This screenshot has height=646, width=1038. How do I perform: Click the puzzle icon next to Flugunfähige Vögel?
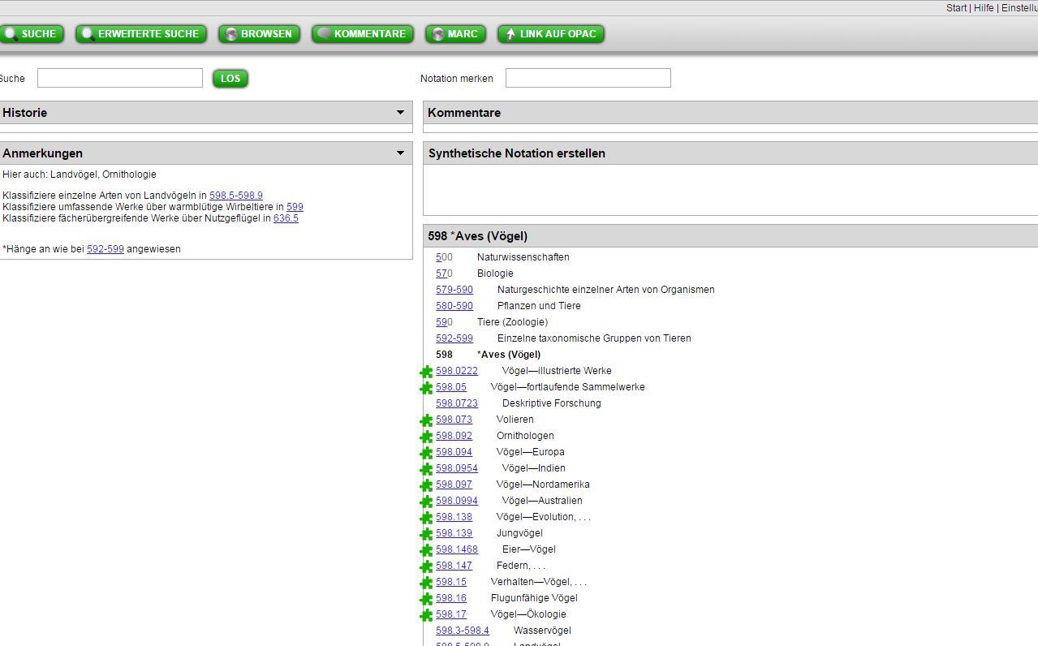426,599
